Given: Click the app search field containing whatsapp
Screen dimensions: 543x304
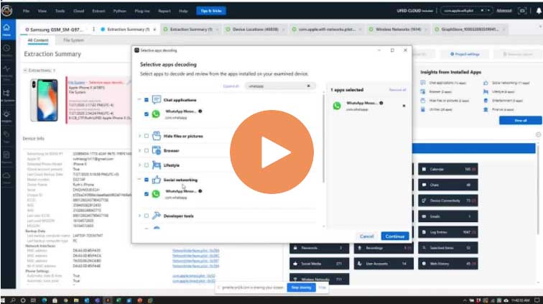Looking at the screenshot, I should click(x=277, y=86).
